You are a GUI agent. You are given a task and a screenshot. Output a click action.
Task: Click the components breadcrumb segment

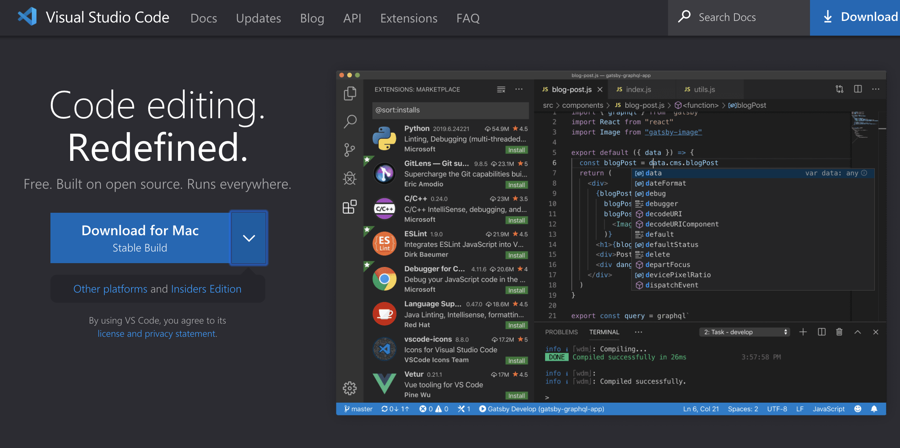[x=582, y=105]
